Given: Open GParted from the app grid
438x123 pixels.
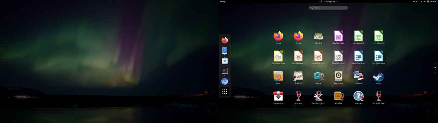Looking at the screenshot, I should point(318,37).
